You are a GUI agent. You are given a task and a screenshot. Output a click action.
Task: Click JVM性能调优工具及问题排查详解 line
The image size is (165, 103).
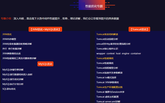[x=19, y=58]
